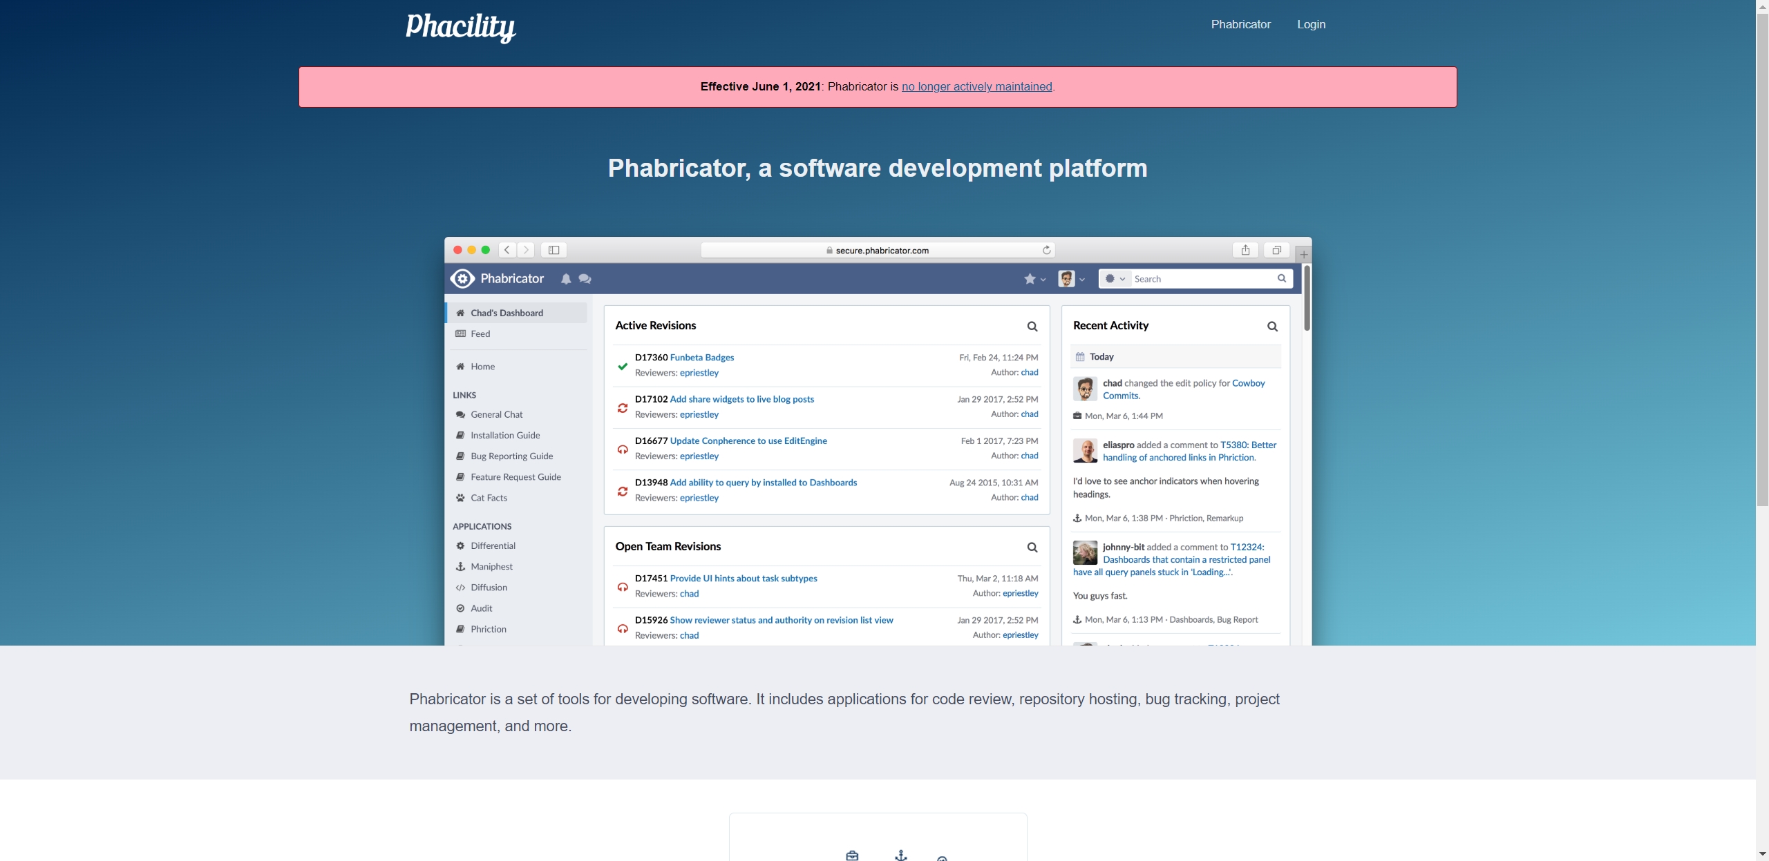
Task: Click the browser share icon
Action: point(1245,250)
